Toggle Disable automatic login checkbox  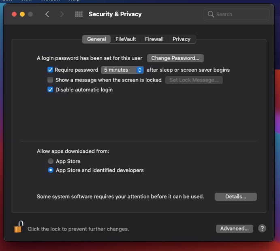[x=50, y=89]
